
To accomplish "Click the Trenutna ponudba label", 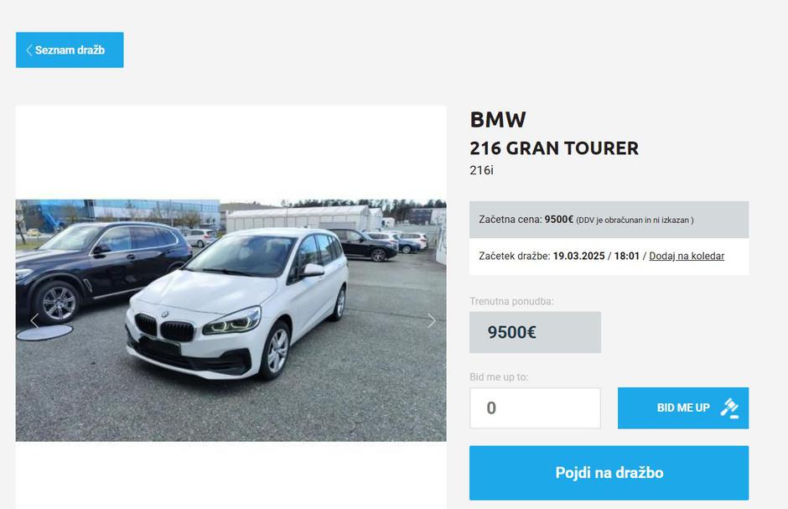I will pyautogui.click(x=511, y=302).
